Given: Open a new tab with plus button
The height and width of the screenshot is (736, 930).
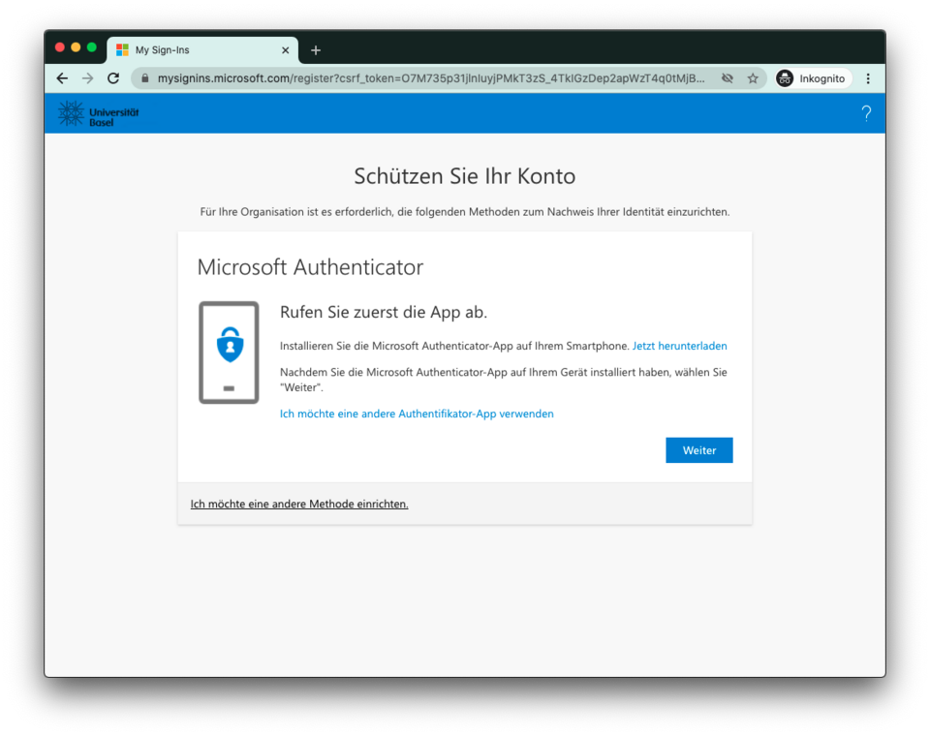Looking at the screenshot, I should (x=316, y=50).
